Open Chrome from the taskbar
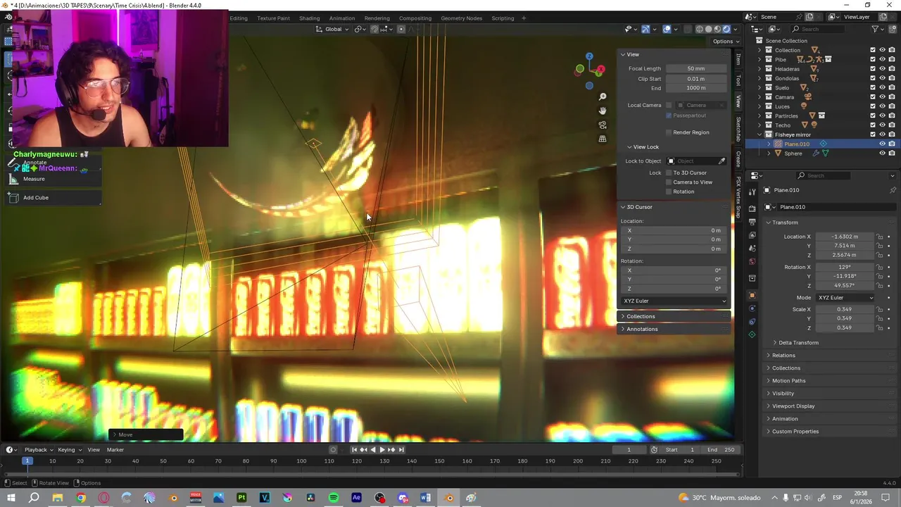The width and height of the screenshot is (901, 507). pos(81,498)
